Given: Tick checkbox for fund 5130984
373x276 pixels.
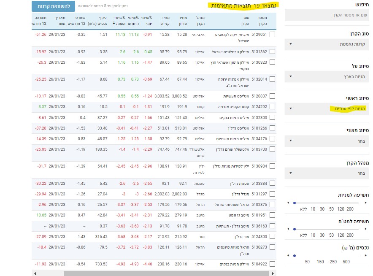Looking at the screenshot, I should coord(273,166).
